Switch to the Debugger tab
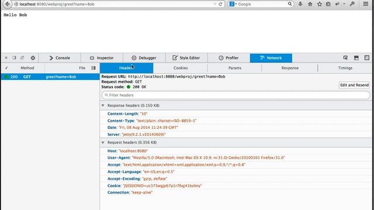This screenshot has height=210, width=374. coord(144,58)
